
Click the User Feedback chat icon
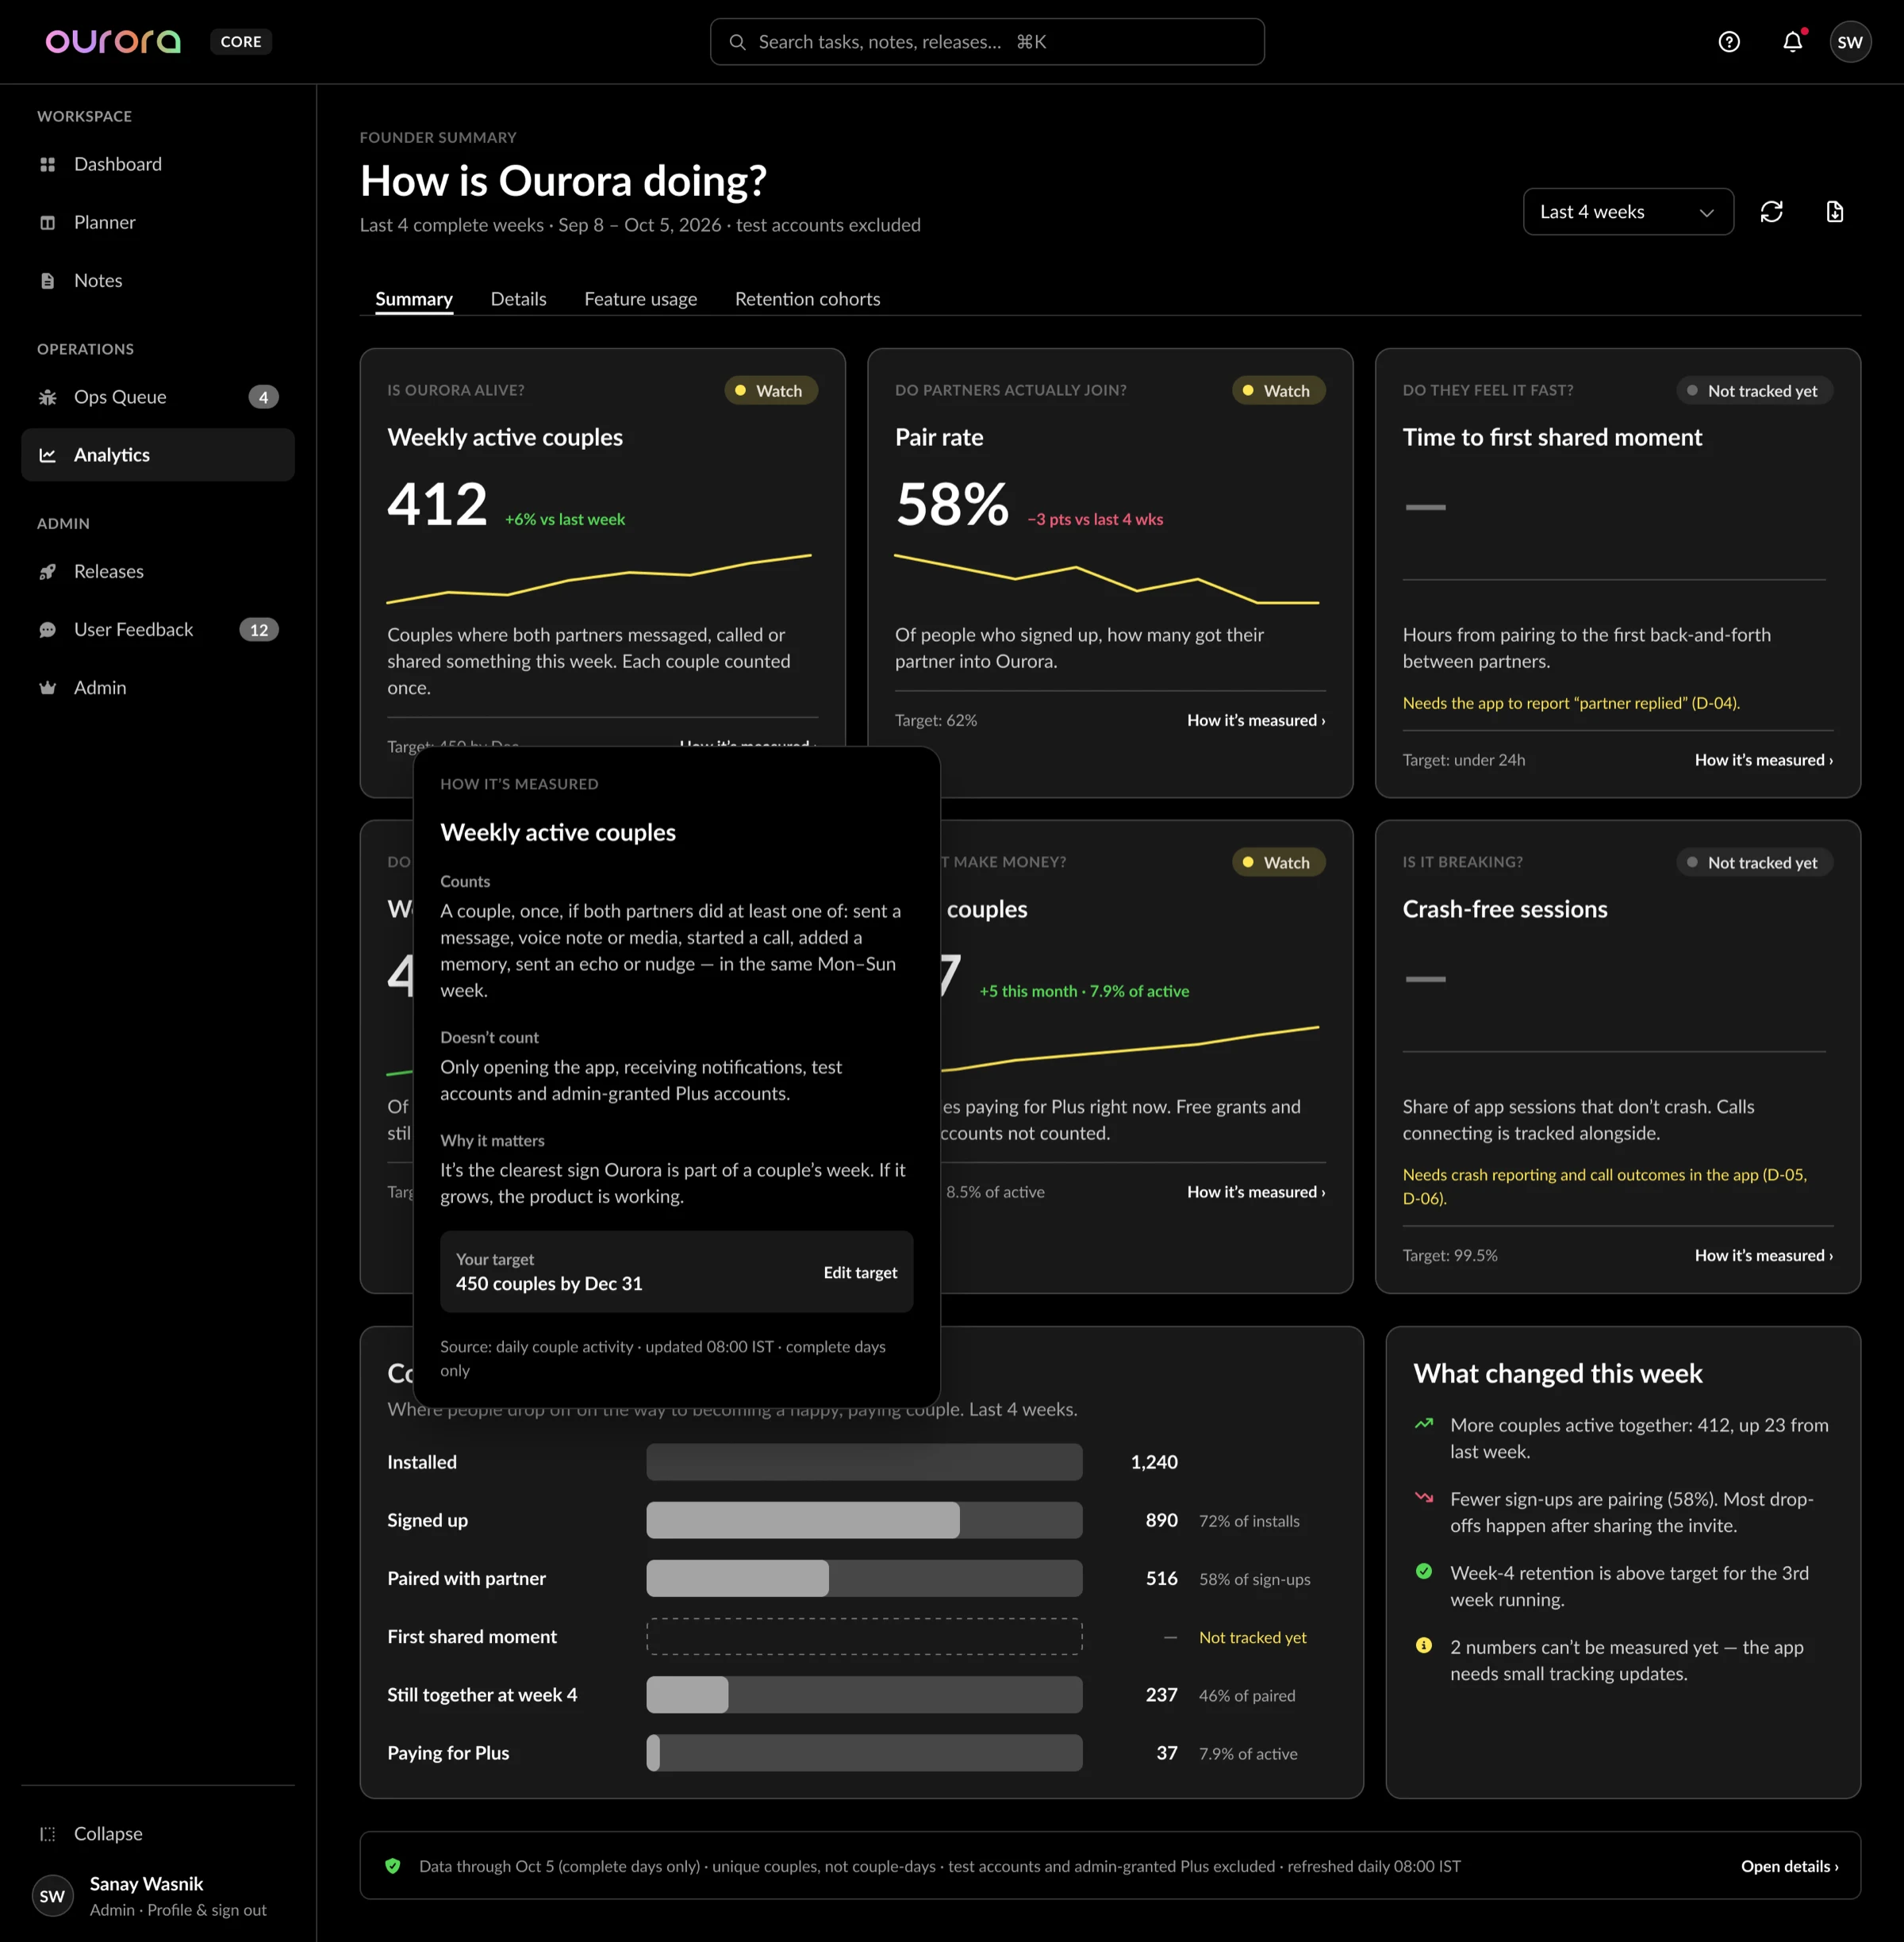pyautogui.click(x=47, y=630)
